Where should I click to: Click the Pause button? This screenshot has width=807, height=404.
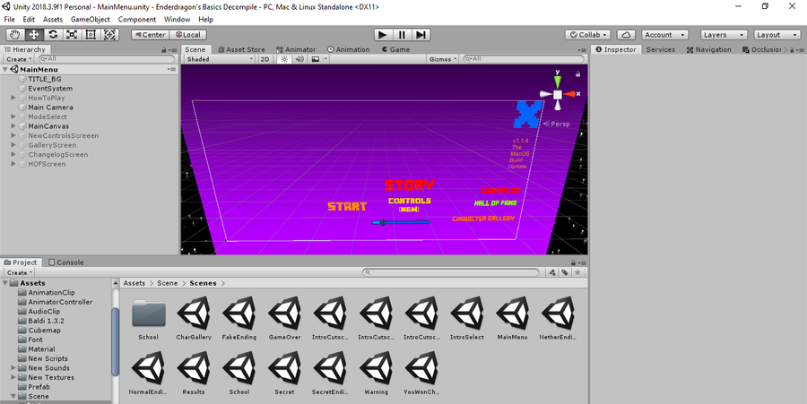(402, 34)
